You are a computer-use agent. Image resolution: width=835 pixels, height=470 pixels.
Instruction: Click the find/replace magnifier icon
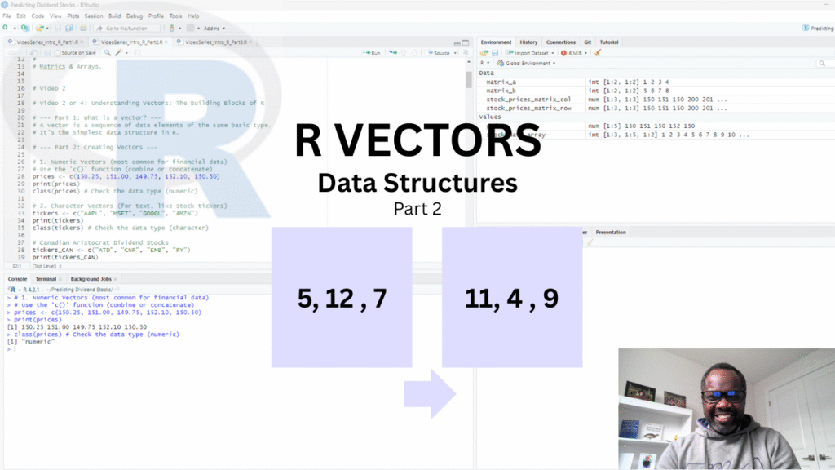(x=106, y=53)
